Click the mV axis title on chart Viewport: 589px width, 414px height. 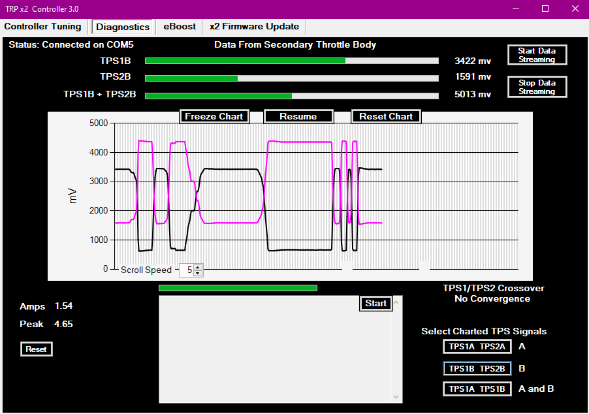click(72, 196)
